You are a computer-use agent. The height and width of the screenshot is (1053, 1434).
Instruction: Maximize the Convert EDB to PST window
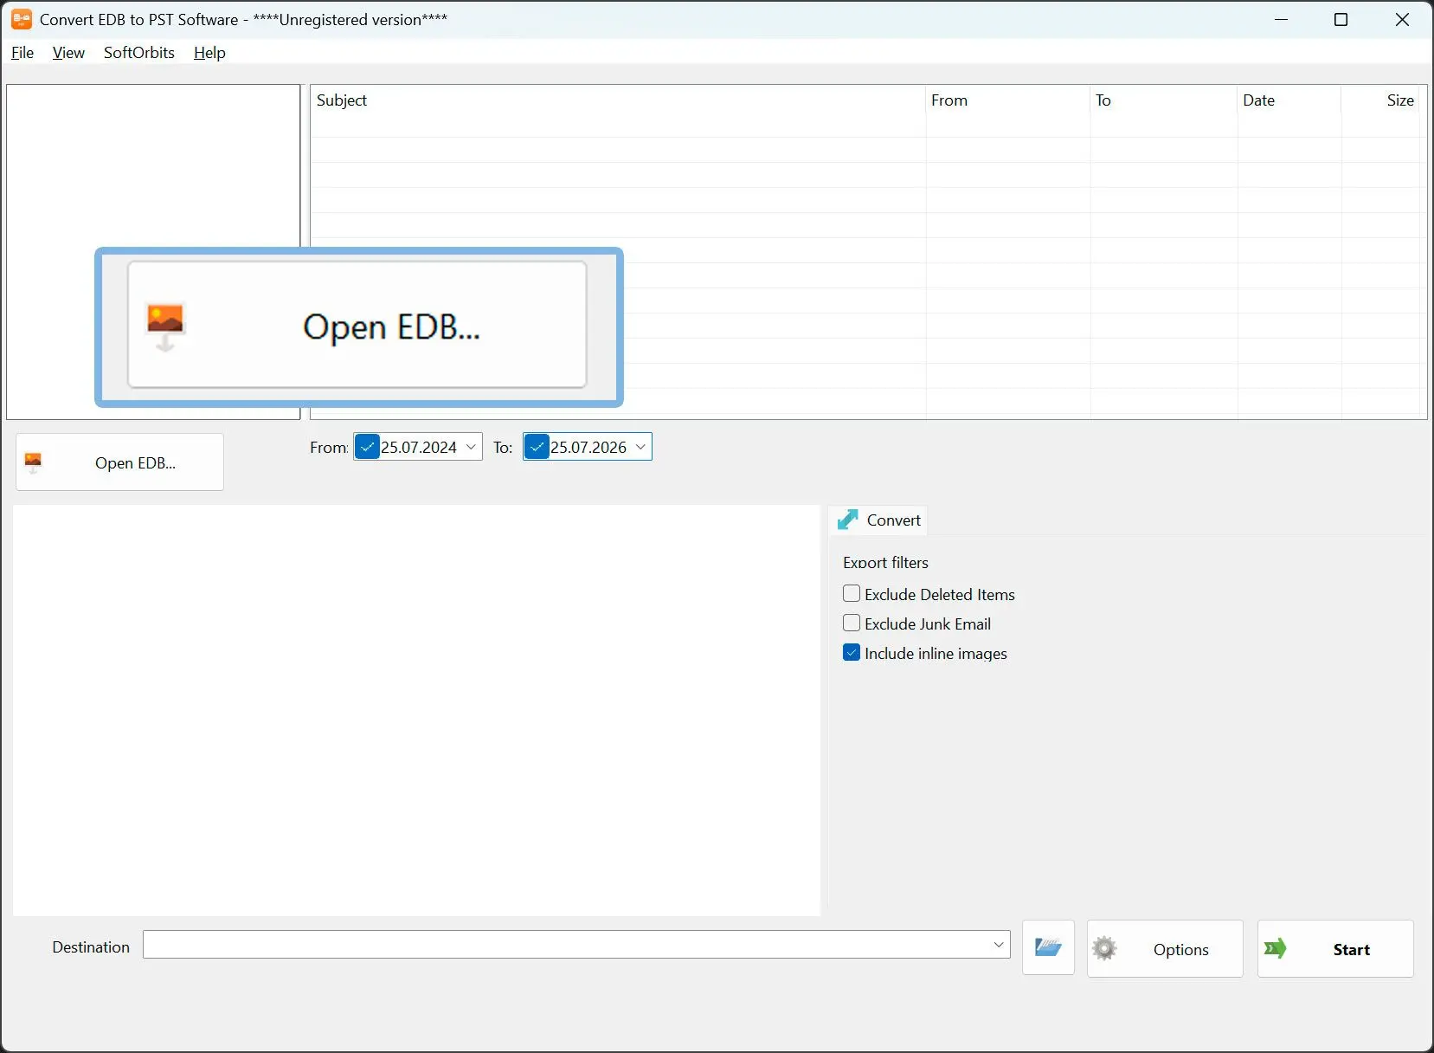[1341, 19]
